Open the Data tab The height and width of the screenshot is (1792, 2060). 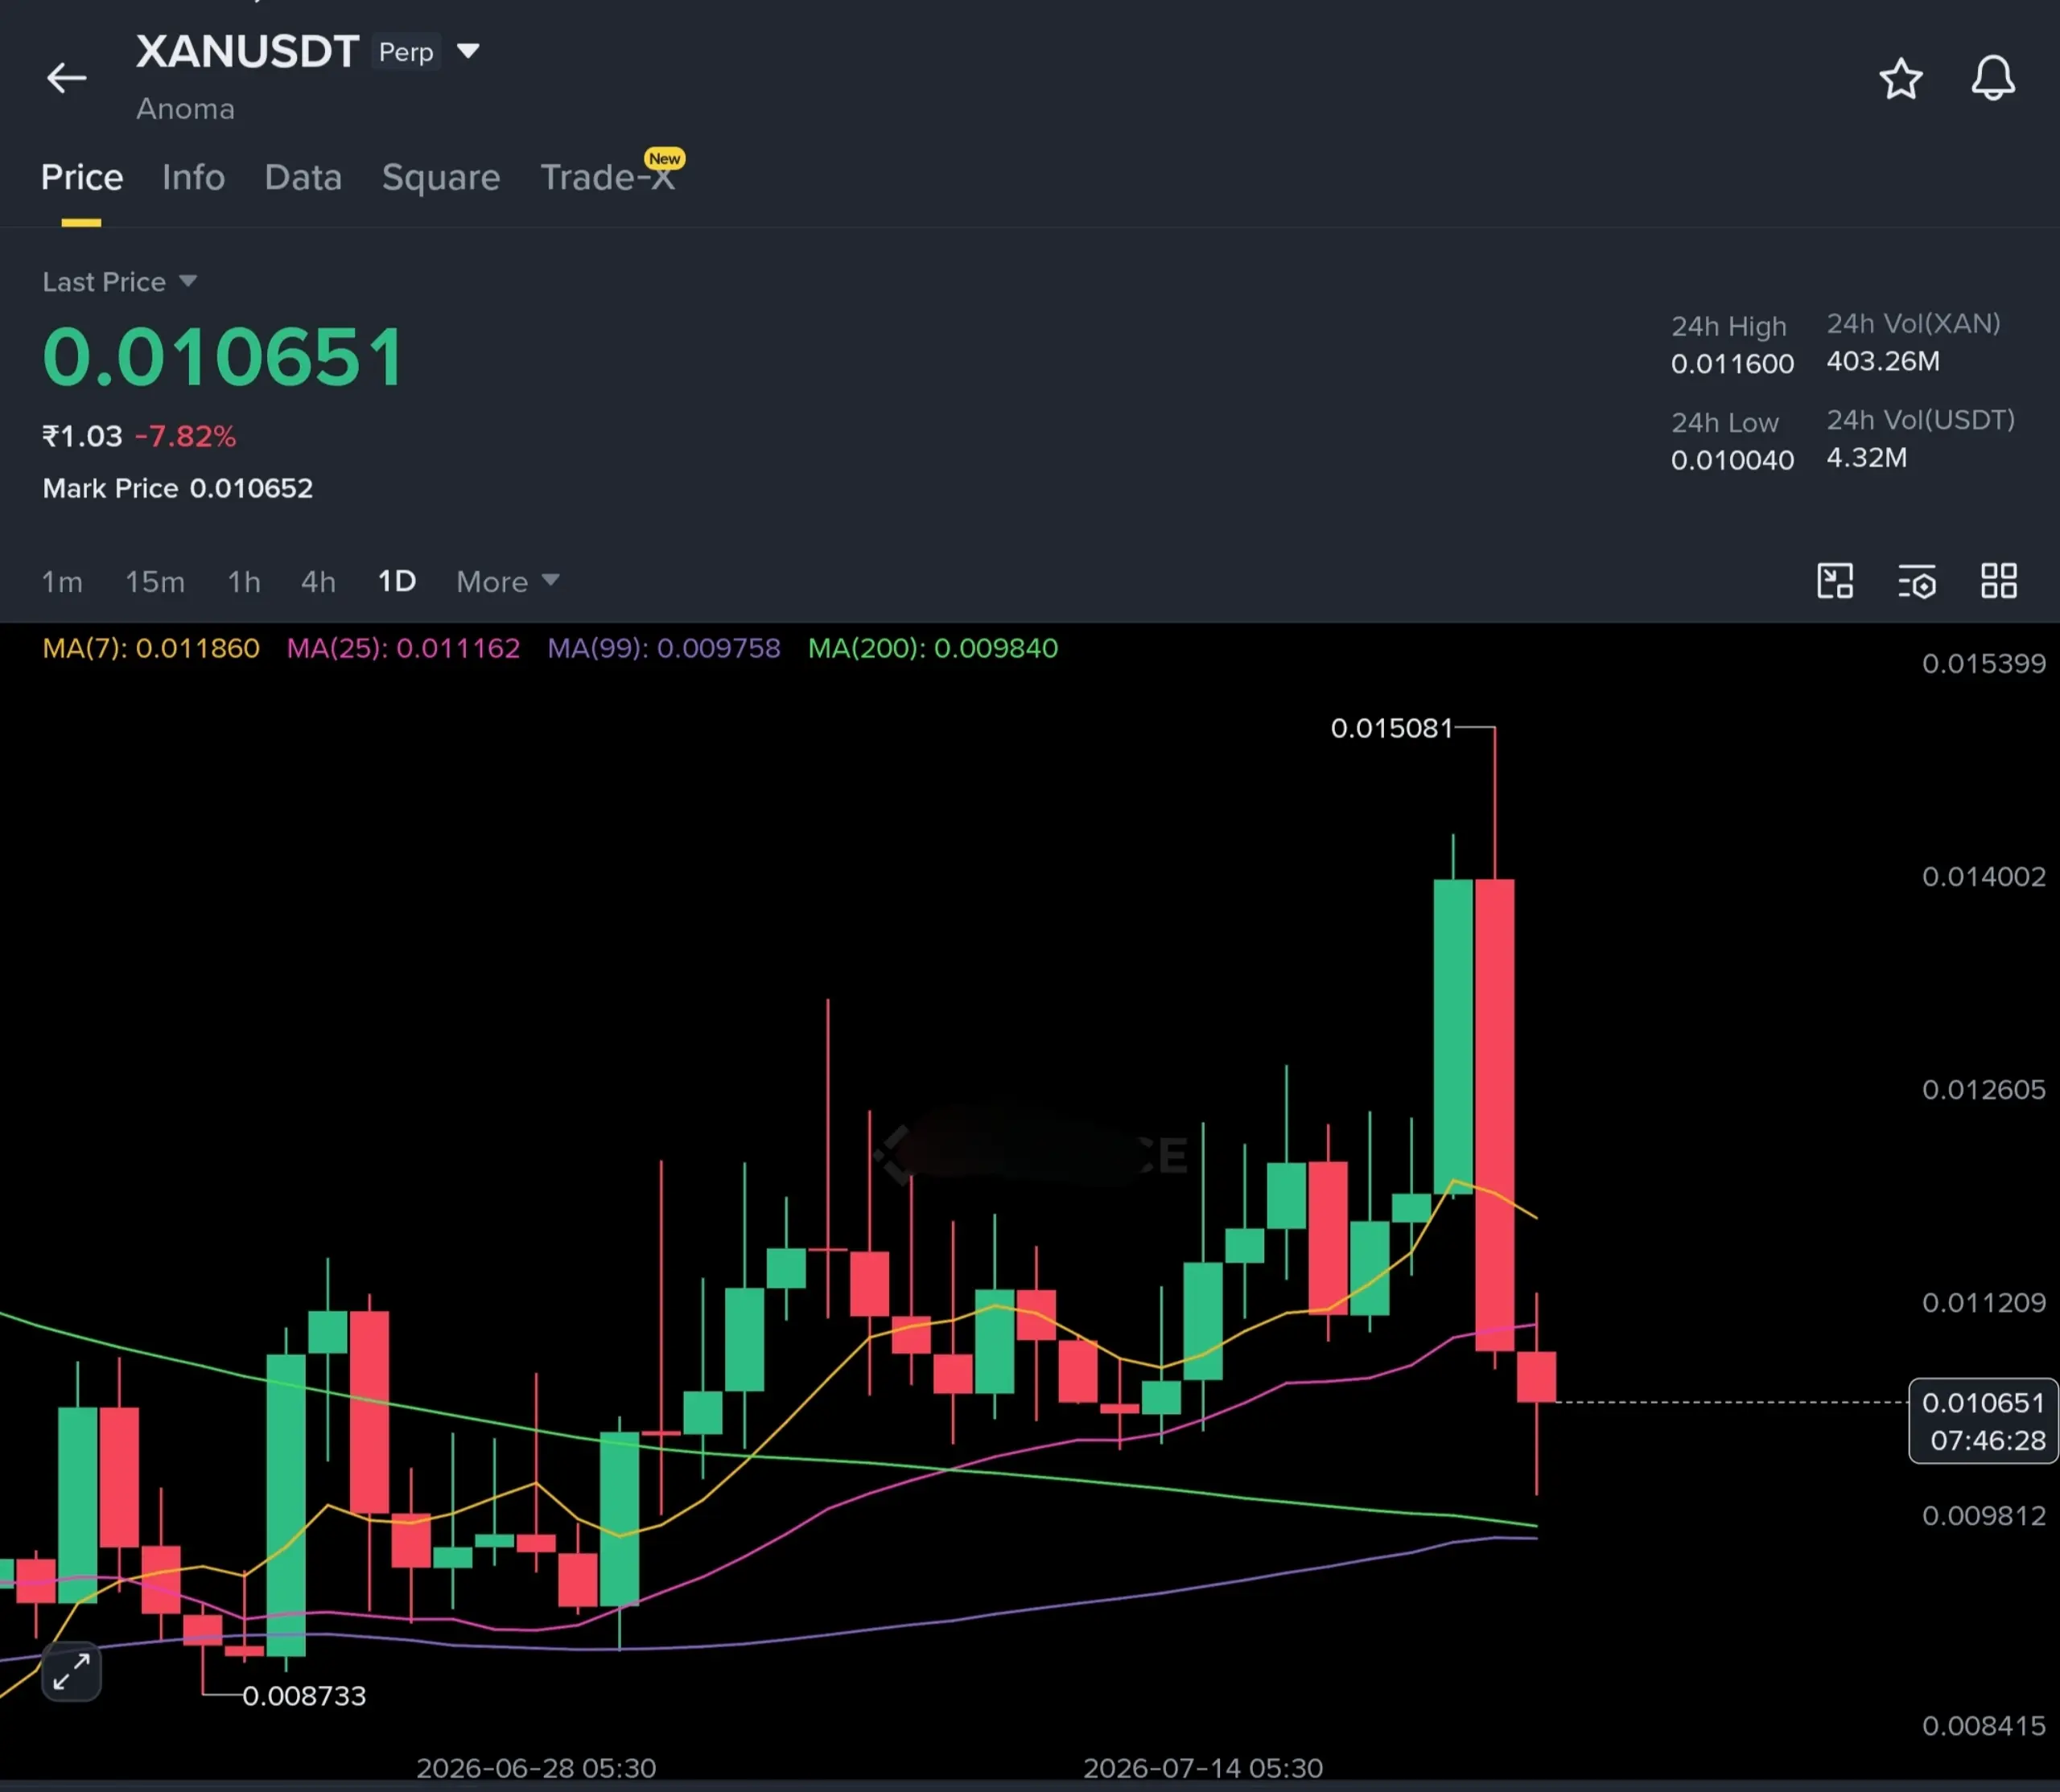click(303, 178)
